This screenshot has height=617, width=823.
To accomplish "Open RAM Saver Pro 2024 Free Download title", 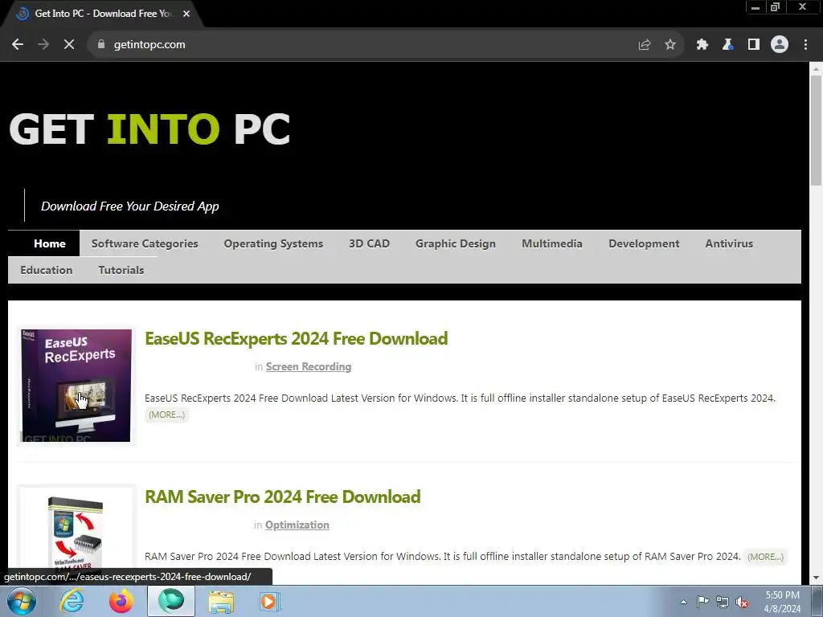I will click(282, 496).
